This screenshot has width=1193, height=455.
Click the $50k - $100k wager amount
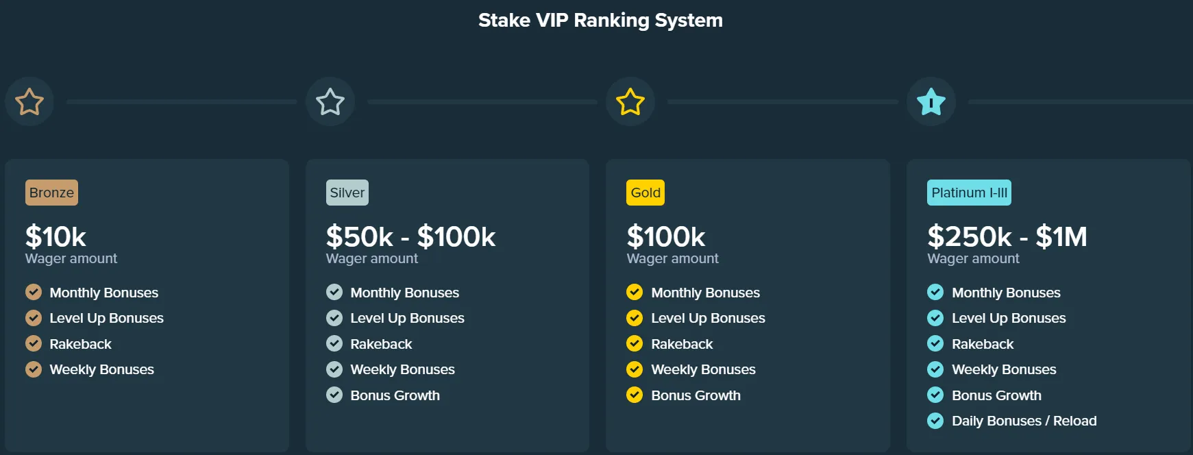coord(410,237)
